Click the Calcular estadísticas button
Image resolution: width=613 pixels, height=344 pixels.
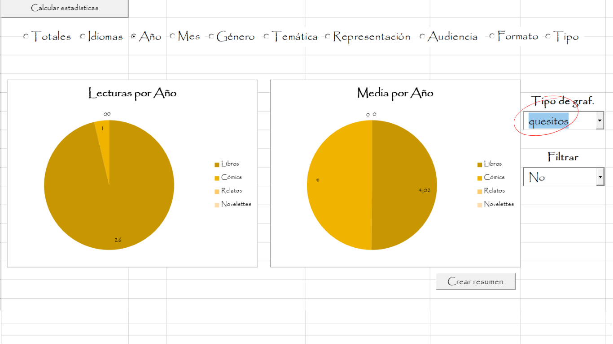pyautogui.click(x=64, y=8)
